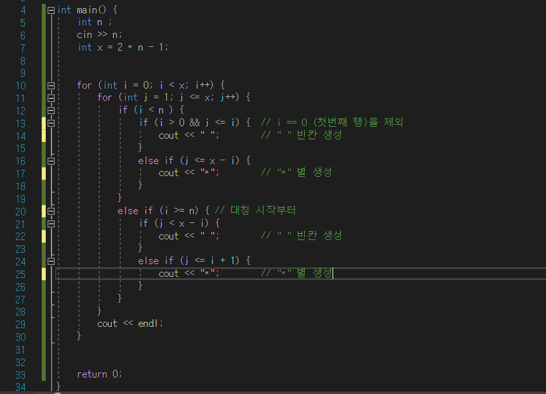The height and width of the screenshot is (394, 546).
Task: Collapse the inner for loop on line 11
Action: coord(51,98)
